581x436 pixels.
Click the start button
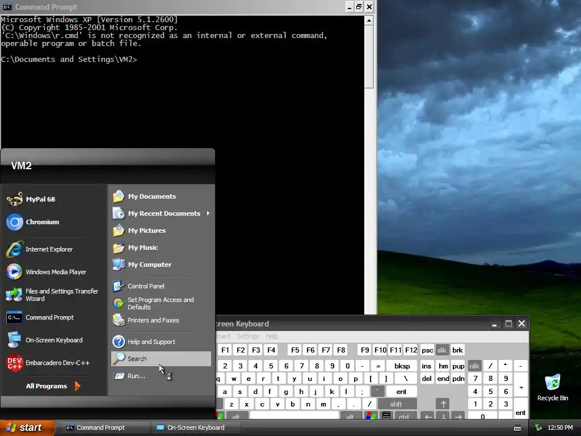pos(27,428)
